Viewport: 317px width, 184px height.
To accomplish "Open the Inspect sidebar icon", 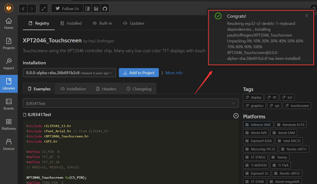I will [9, 64].
